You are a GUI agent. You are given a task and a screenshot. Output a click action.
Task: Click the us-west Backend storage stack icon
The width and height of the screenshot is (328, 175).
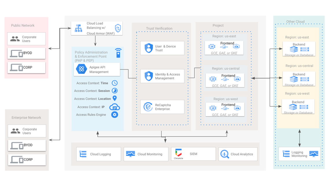click(x=293, y=107)
